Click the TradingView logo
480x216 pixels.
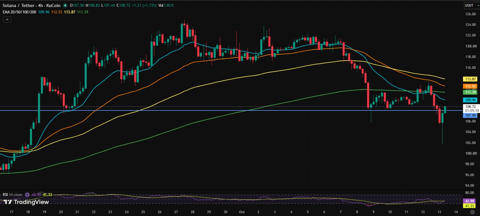tap(26, 202)
